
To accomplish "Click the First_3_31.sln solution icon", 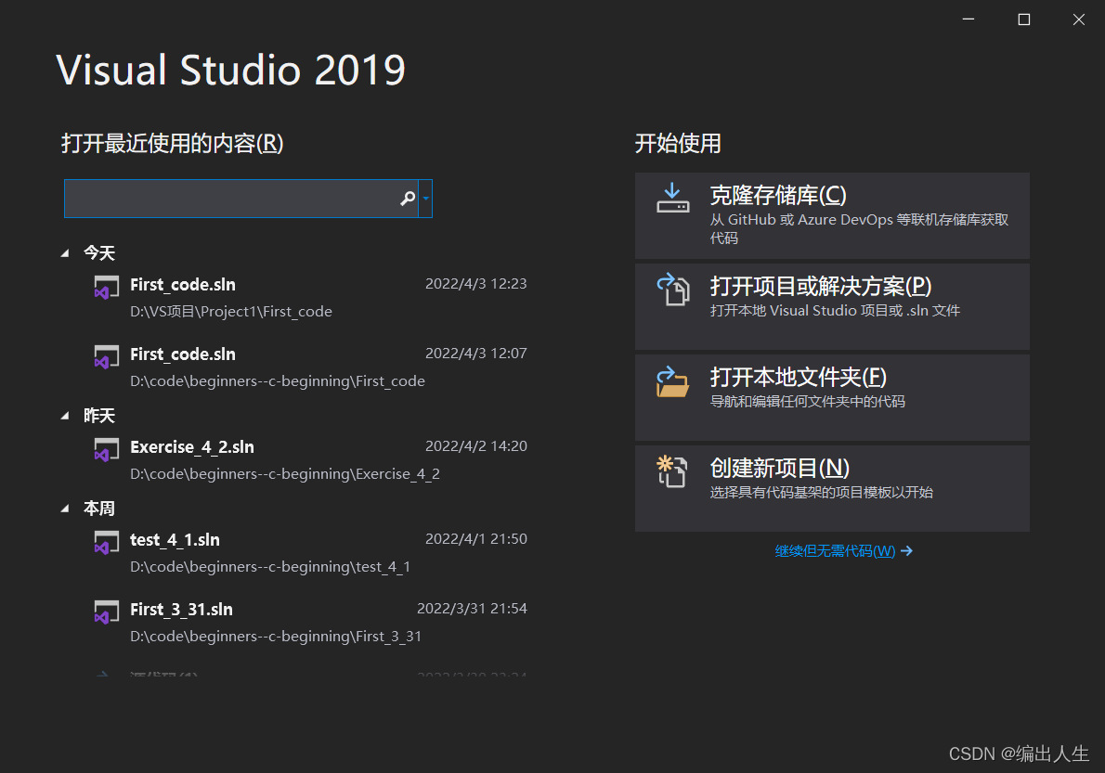I will coord(107,612).
